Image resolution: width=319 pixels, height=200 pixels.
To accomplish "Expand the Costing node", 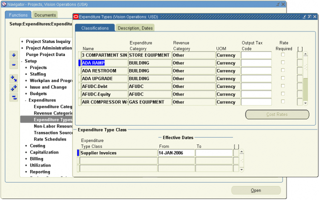I will pyautogui.click(x=26, y=146).
